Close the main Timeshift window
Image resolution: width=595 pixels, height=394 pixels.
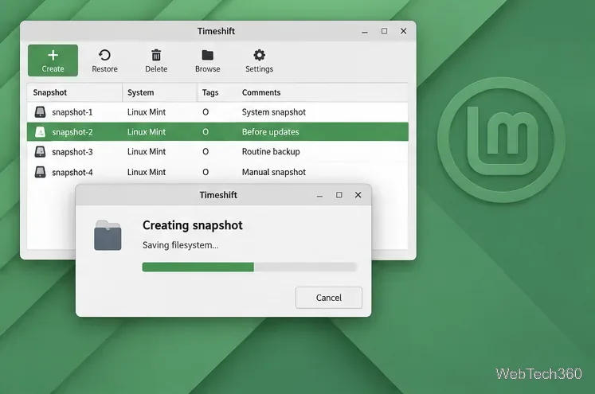pyautogui.click(x=403, y=31)
